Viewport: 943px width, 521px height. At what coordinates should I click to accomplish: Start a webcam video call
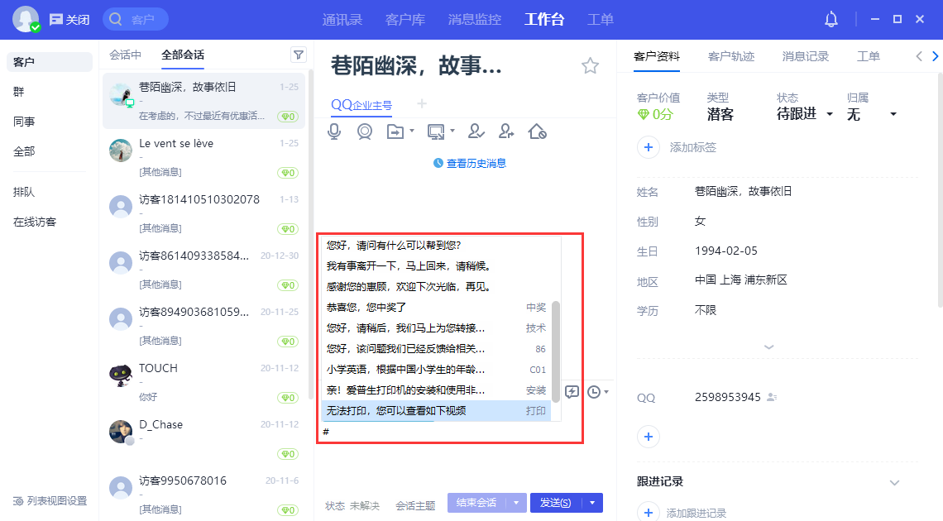coord(364,131)
